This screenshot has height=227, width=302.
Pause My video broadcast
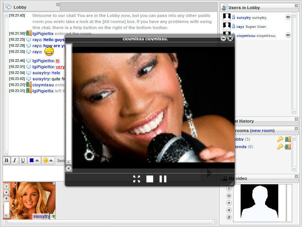[229, 196]
